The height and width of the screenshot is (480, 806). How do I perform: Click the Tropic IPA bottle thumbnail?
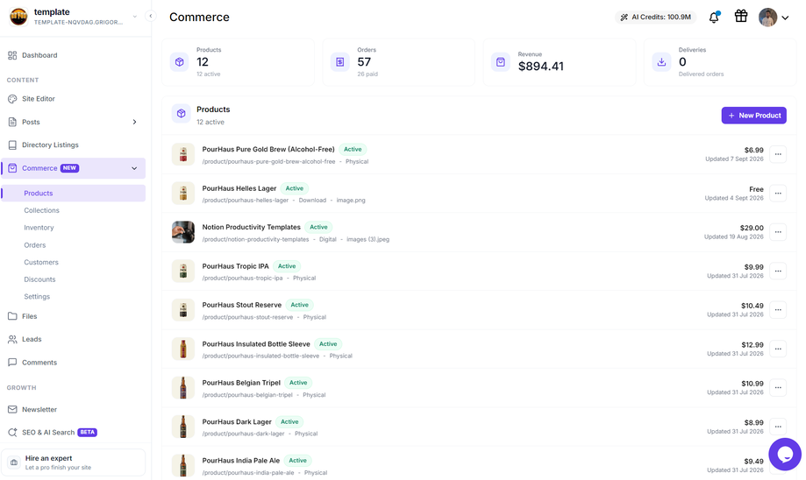click(183, 271)
